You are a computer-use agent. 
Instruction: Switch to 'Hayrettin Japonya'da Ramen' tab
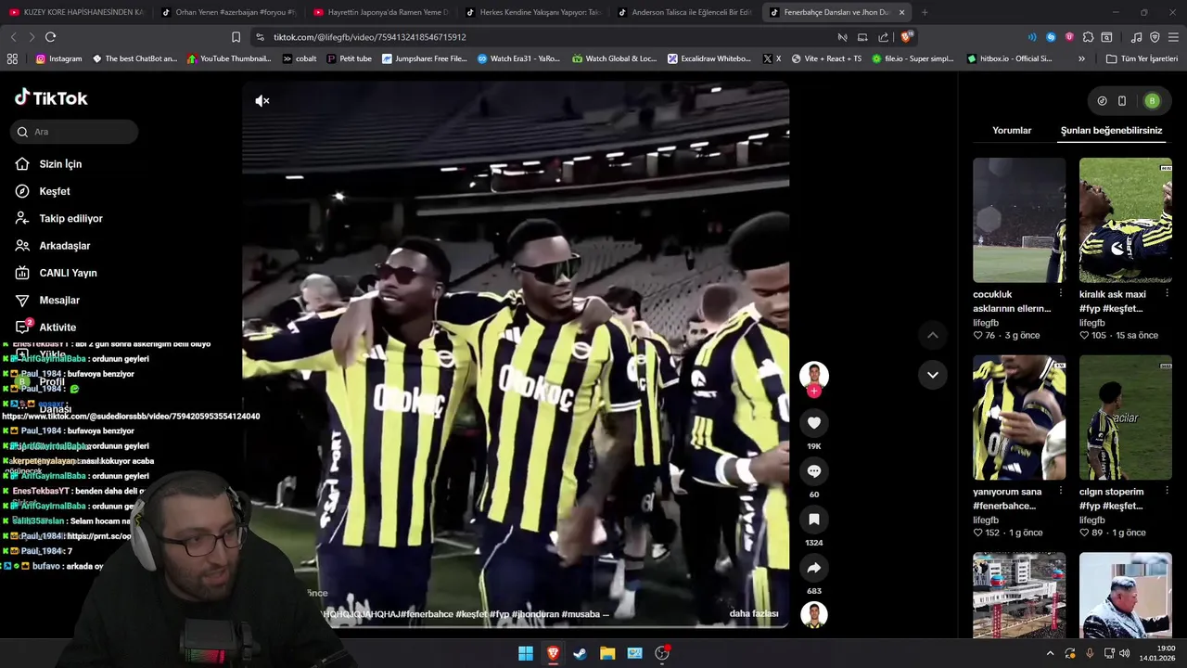pyautogui.click(x=381, y=12)
